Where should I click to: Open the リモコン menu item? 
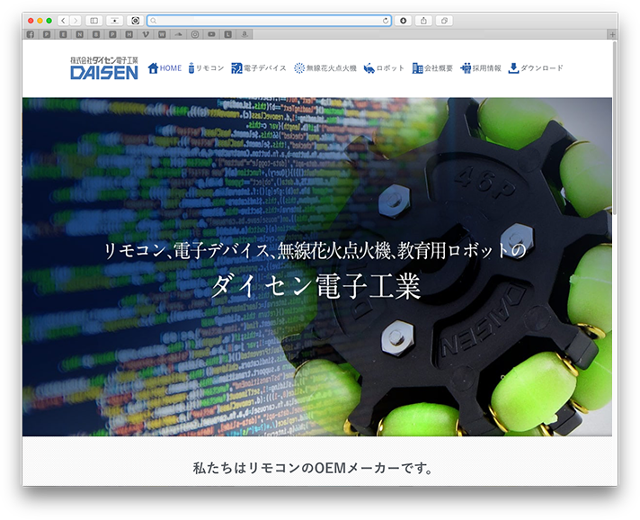coord(209,68)
